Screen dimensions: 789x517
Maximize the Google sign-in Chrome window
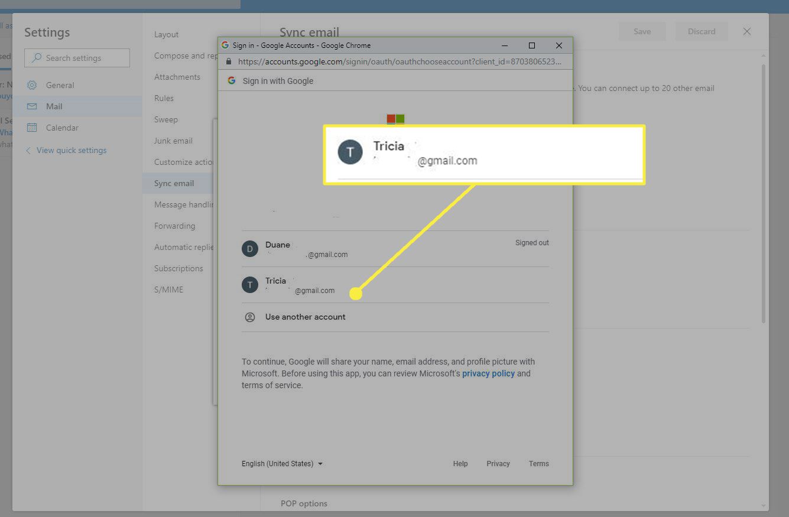click(x=532, y=45)
